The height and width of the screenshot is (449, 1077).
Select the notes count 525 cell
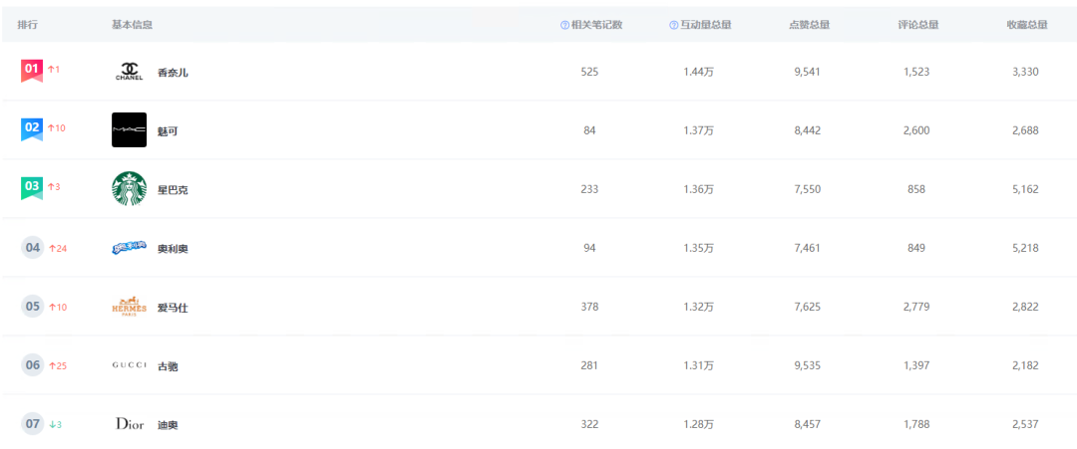click(589, 72)
